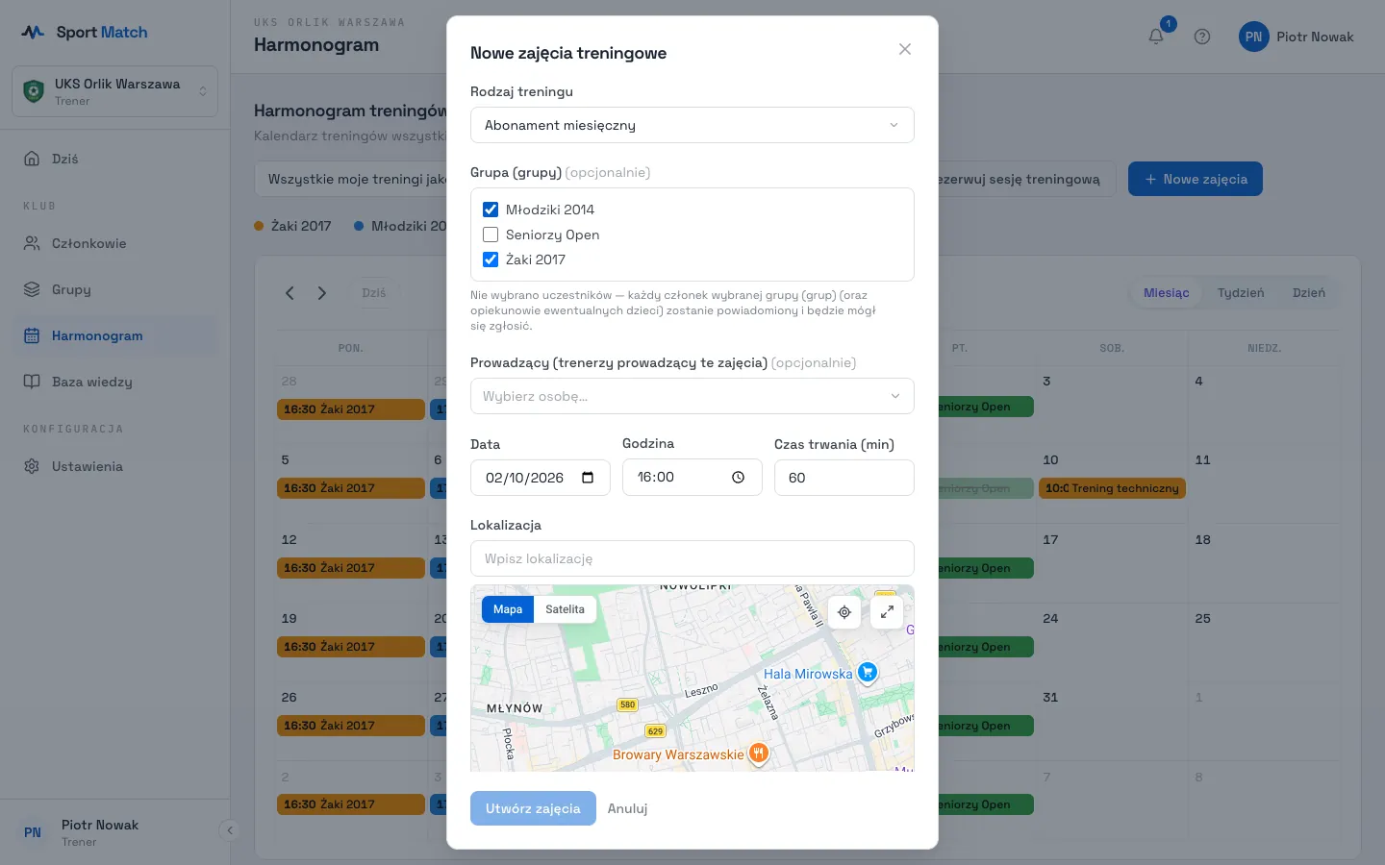This screenshot has height=865, width=1385.
Task: Open the Prowadzący trainer dropdown
Action: tap(692, 396)
